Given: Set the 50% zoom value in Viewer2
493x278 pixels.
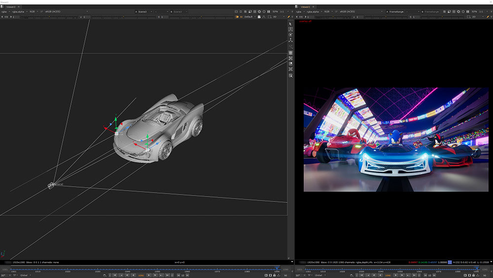Looking at the screenshot, I should [275, 12].
